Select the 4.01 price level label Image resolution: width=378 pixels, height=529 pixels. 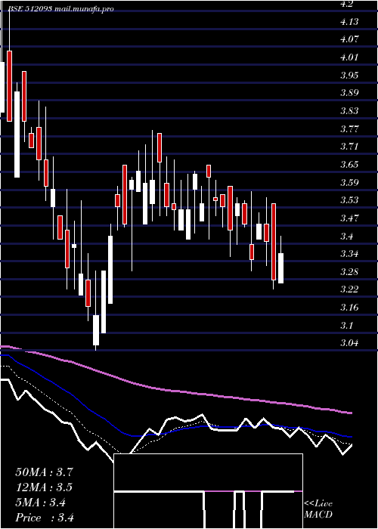349,57
